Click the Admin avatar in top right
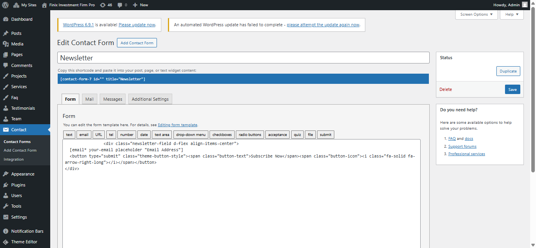This screenshot has width=536, height=248. [x=525, y=5]
